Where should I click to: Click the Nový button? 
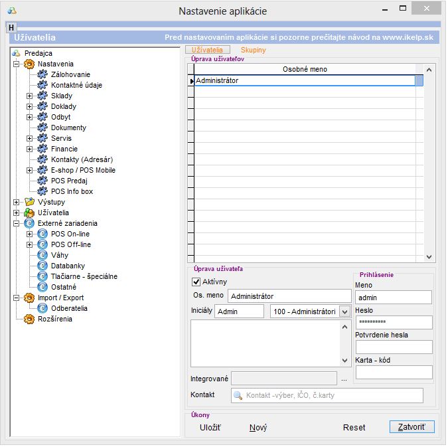point(258,428)
